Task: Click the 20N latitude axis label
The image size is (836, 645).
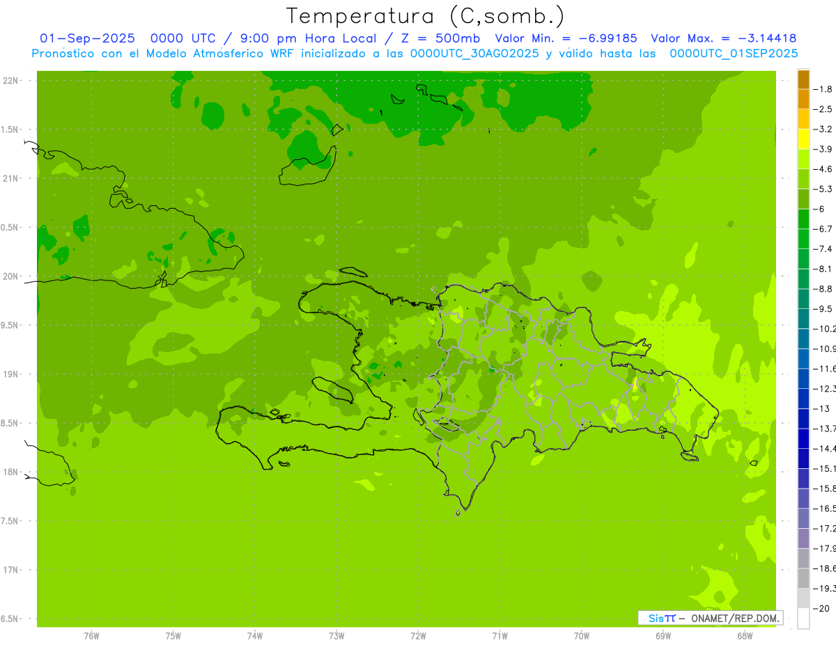Action: (x=10, y=276)
